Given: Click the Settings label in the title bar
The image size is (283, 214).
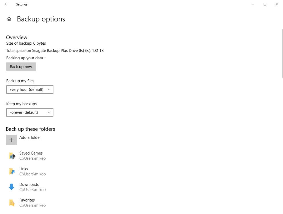Looking at the screenshot, I should (x=22, y=4).
